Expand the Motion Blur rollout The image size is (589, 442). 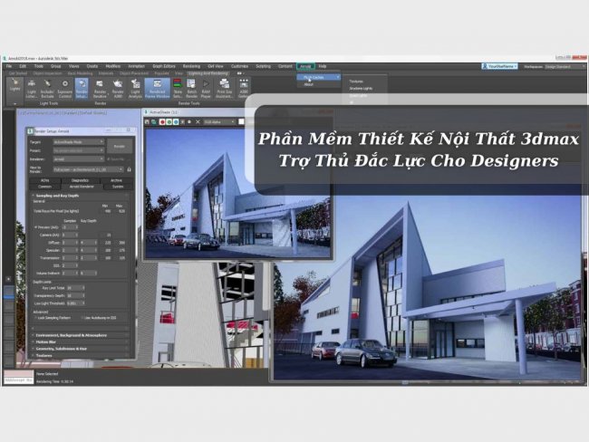point(81,341)
